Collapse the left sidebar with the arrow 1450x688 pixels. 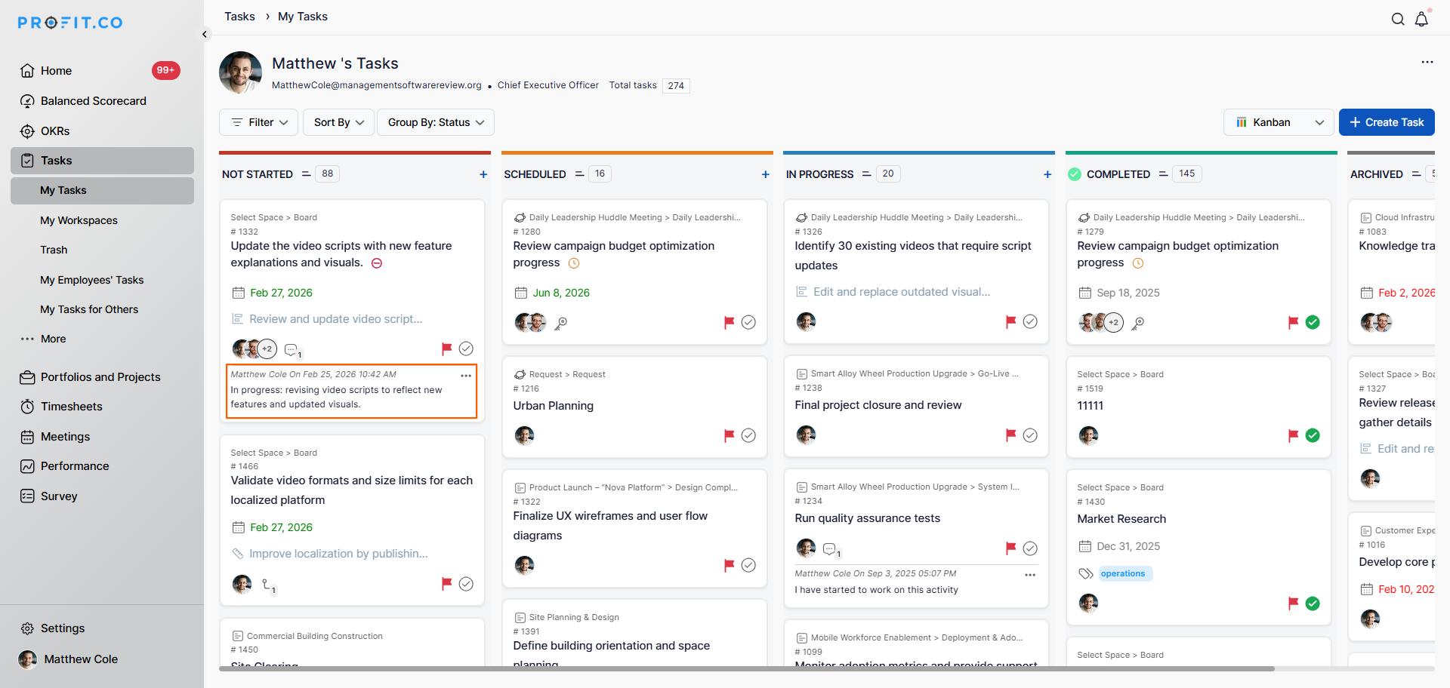[205, 34]
